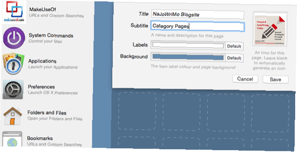The height and width of the screenshot is (152, 297).
Task: Click the Preferences gear icon
Action: pos(13,89)
